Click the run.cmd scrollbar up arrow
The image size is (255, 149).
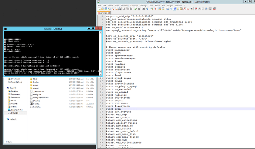click(x=100, y=32)
